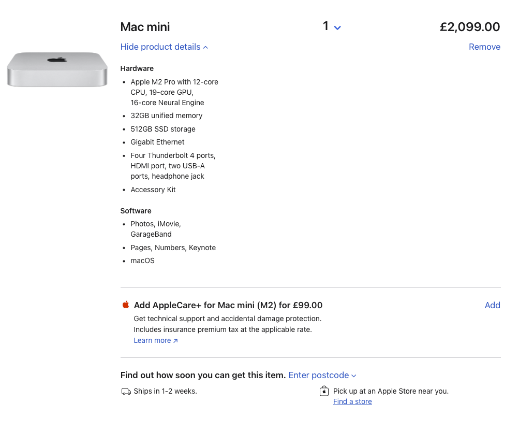
Task: Click the Hardware heading
Action: (137, 68)
